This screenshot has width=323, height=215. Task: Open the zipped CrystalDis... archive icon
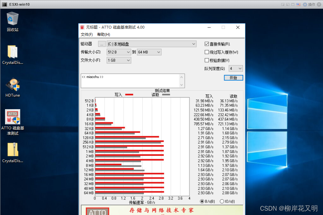pos(12,153)
